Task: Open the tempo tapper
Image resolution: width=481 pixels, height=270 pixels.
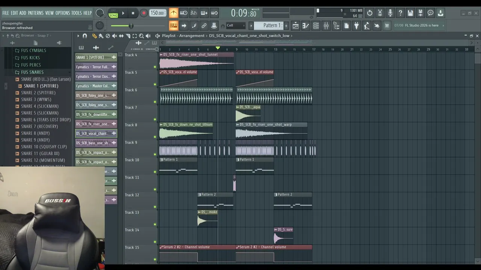Action: (366, 25)
